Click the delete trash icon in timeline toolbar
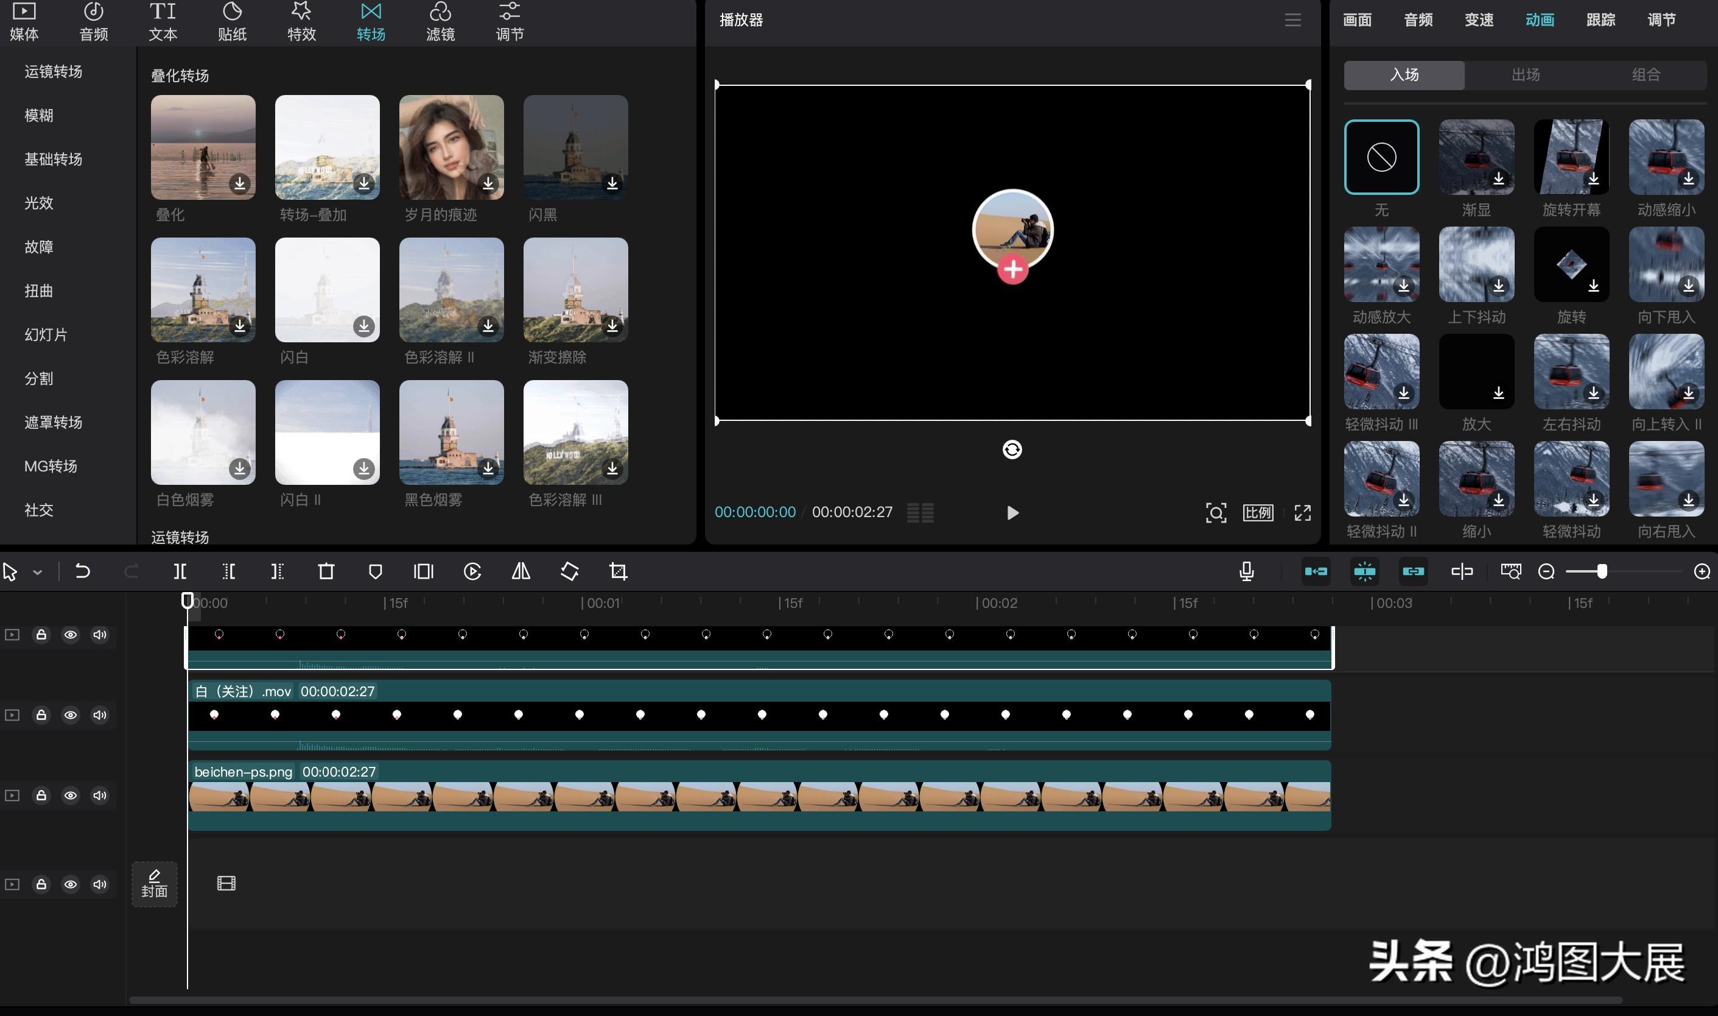1718x1016 pixels. (x=326, y=571)
